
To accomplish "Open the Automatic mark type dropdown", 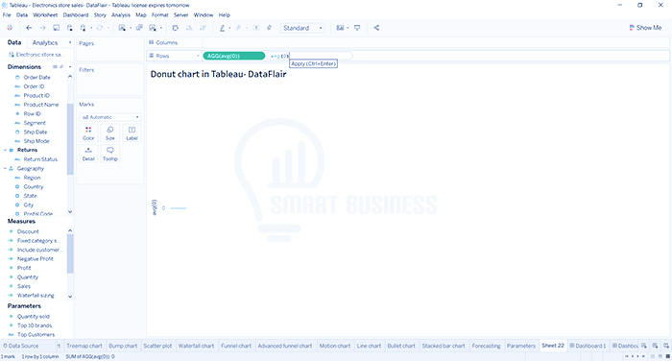I will pyautogui.click(x=110, y=117).
